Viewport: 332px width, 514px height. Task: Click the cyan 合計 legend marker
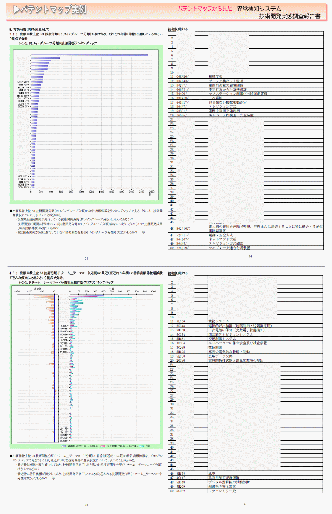pos(142,446)
